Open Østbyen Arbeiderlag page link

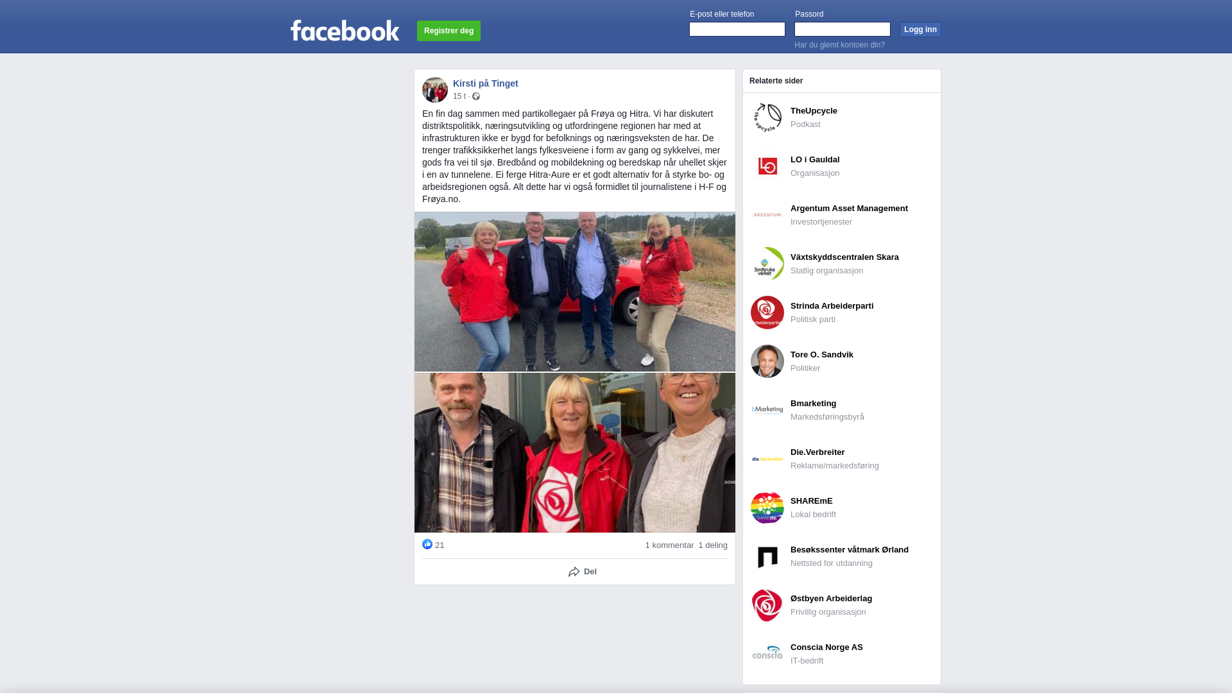tap(831, 599)
